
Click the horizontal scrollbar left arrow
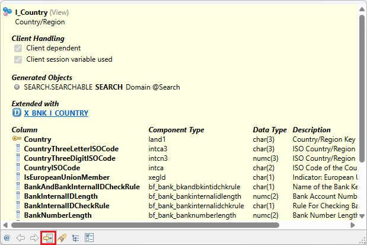(x=5, y=225)
